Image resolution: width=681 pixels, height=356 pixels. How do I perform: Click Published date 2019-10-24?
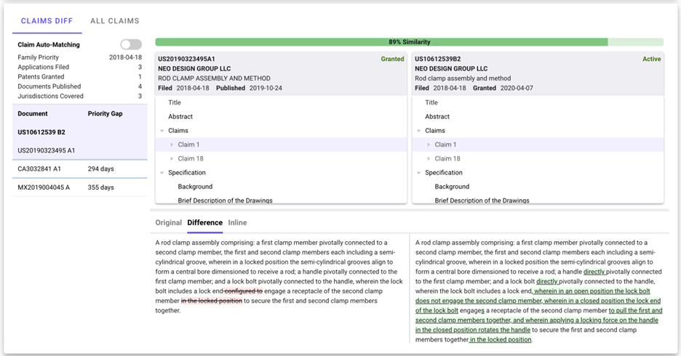point(266,88)
